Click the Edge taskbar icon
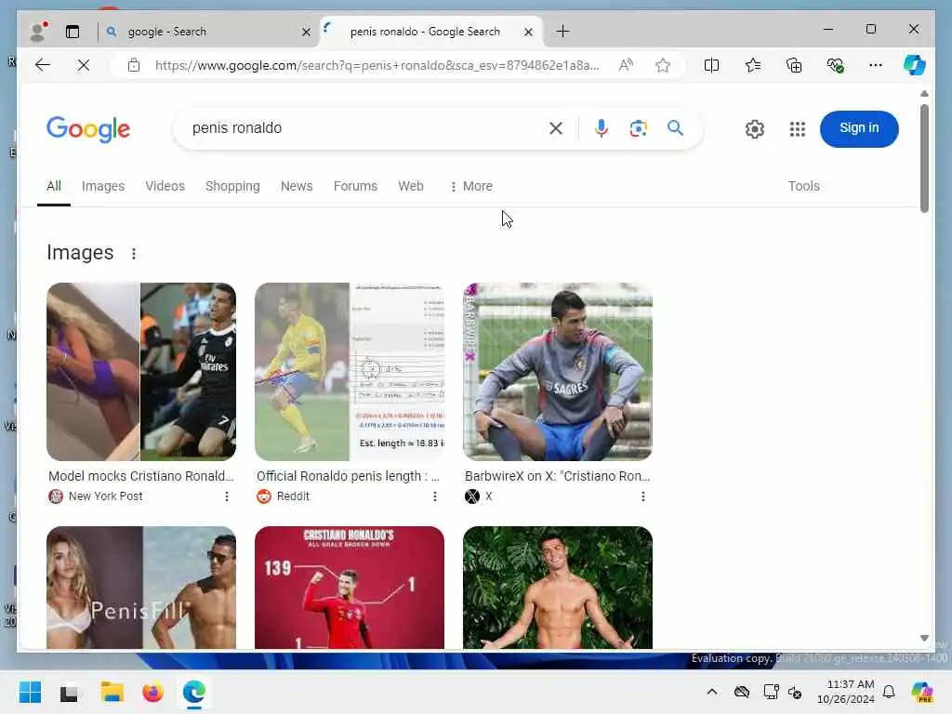Viewport: 952px width, 714px height. [194, 692]
